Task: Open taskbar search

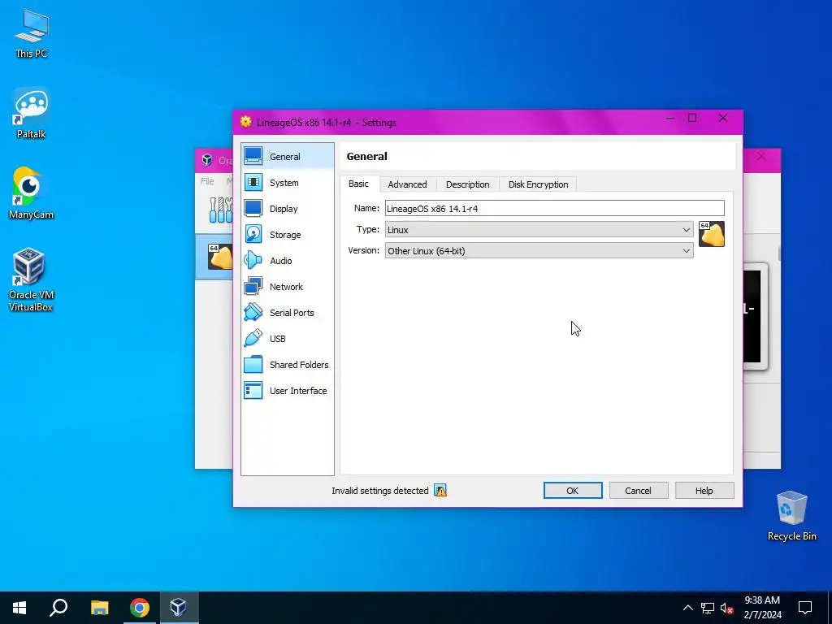Action: (58, 608)
